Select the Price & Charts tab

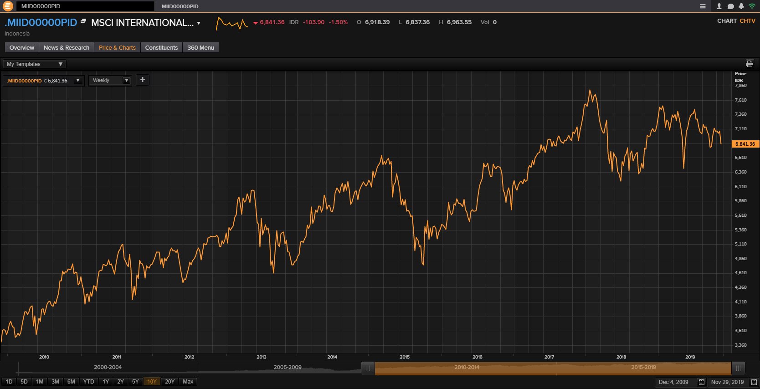(117, 47)
